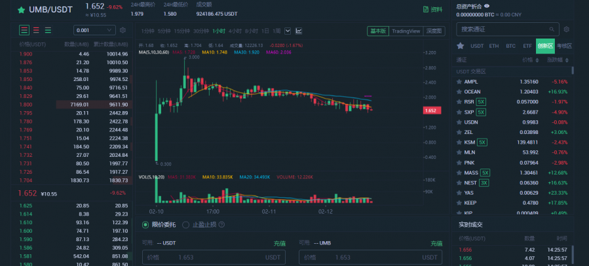Sort market list by 涨跌幅
Screen dimensions: 589x266
point(558,60)
